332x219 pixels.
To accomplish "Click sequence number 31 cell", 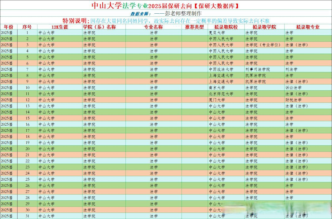I will pos(27,216).
